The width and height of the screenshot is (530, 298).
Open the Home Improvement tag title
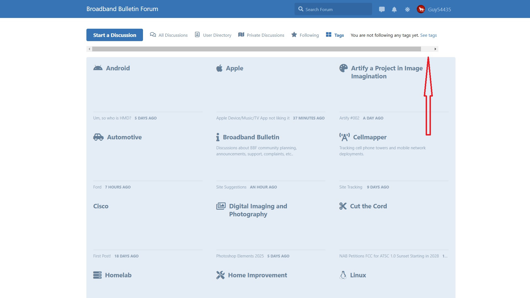pyautogui.click(x=258, y=275)
